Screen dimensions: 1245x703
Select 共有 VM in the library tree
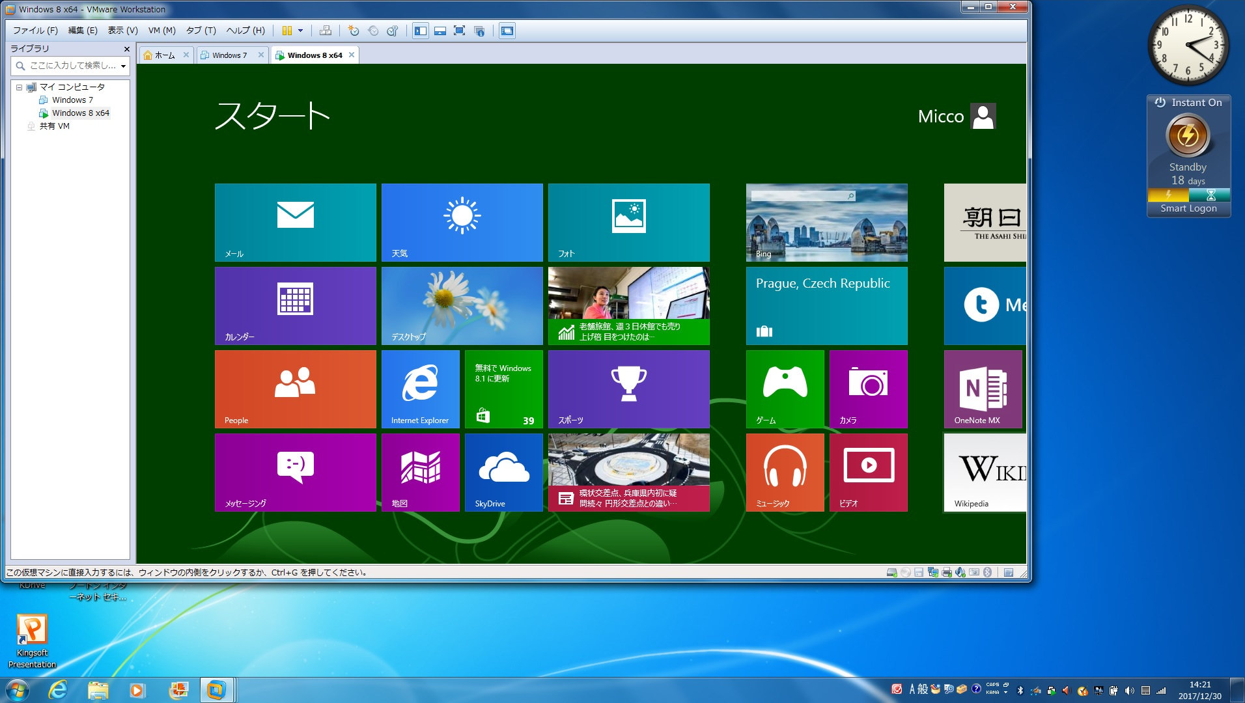tap(54, 126)
